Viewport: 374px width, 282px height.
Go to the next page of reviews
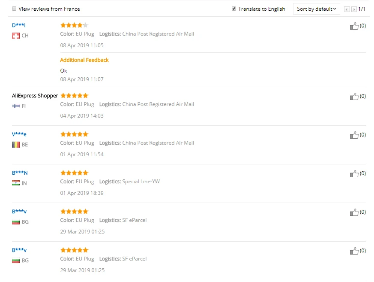coord(354,9)
